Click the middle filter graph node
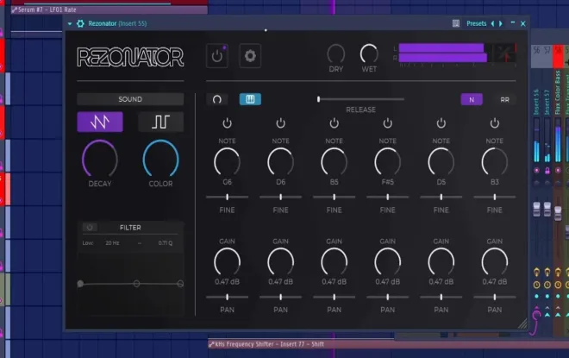This screenshot has width=569, height=358. (136, 284)
